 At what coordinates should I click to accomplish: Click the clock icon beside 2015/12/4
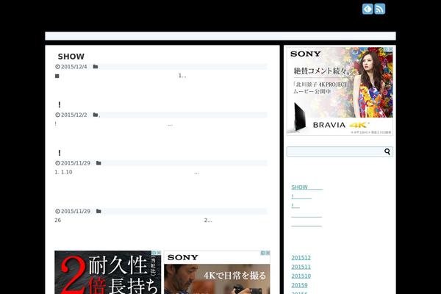tap(57, 67)
